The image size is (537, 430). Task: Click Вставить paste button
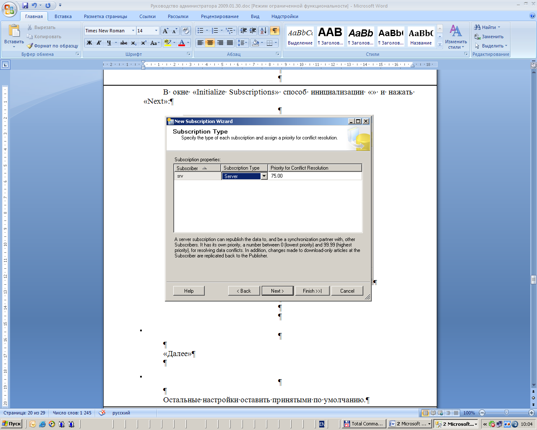pyautogui.click(x=14, y=36)
